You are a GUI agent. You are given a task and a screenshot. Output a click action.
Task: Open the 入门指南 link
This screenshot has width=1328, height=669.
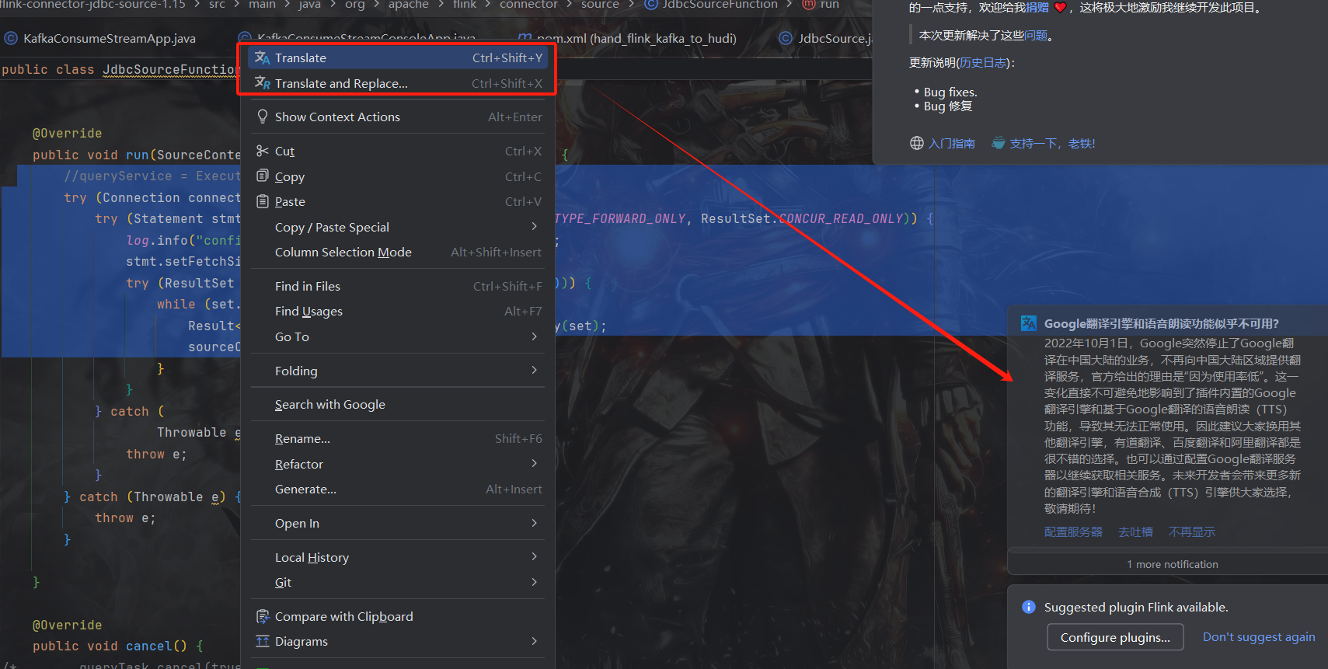click(952, 143)
